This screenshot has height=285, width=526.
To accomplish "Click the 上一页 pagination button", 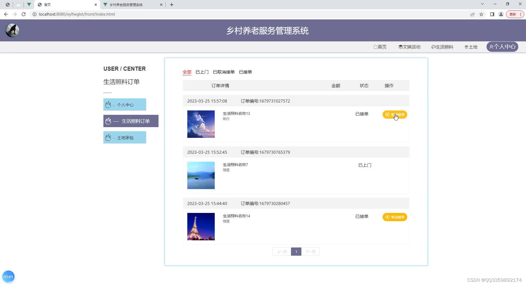I will pyautogui.click(x=282, y=252).
